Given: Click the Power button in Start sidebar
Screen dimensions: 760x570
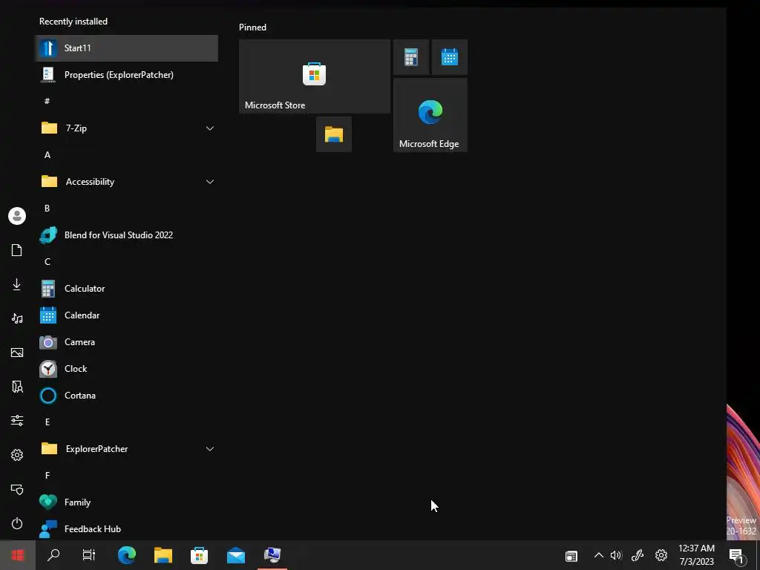Looking at the screenshot, I should point(17,523).
